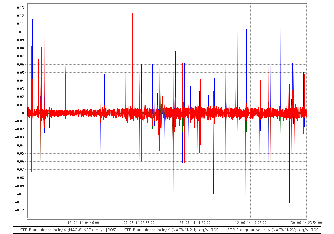Click the -0.1 y-axis tick label
Screen dimensions: 334x234
pyautogui.click(x=21, y=194)
